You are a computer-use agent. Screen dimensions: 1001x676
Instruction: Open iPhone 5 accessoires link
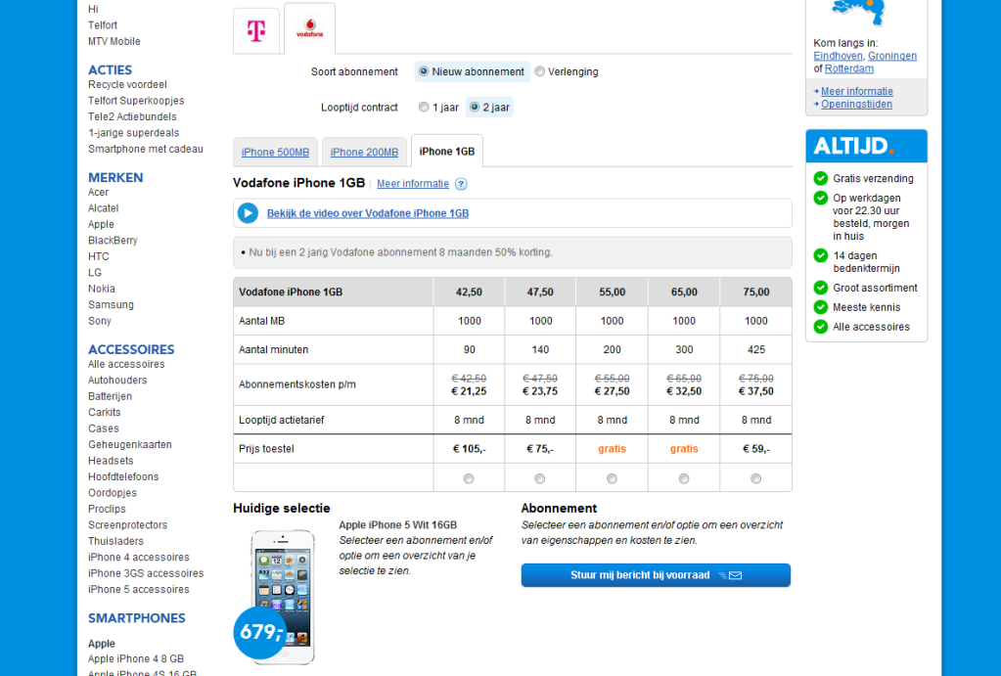coord(139,590)
